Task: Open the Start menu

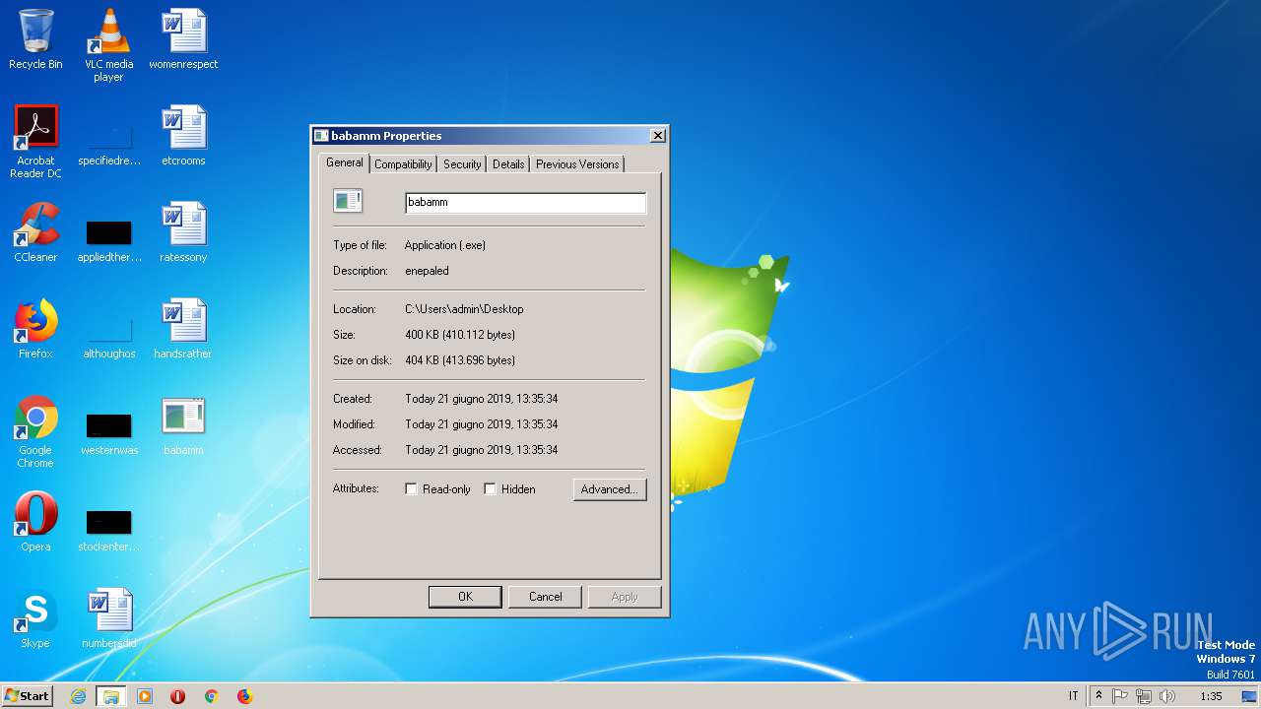Action: pos(28,696)
